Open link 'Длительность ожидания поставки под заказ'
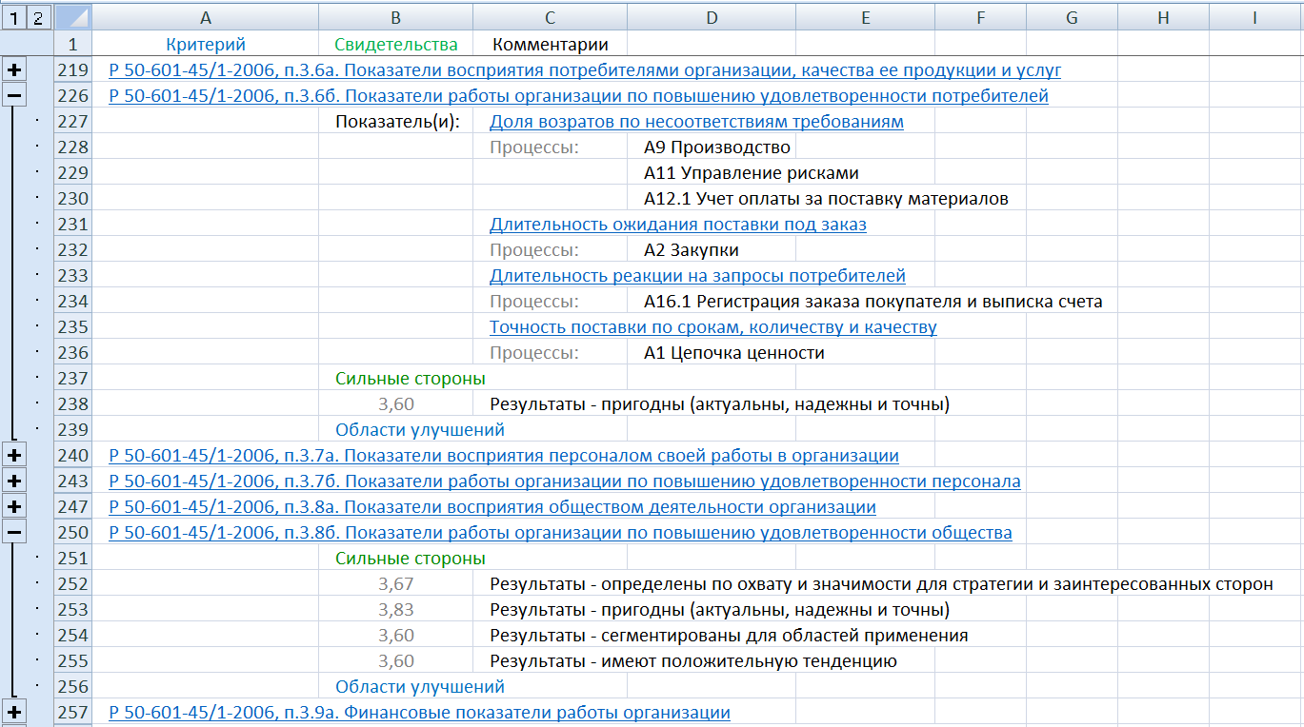1304x727 pixels. [677, 225]
